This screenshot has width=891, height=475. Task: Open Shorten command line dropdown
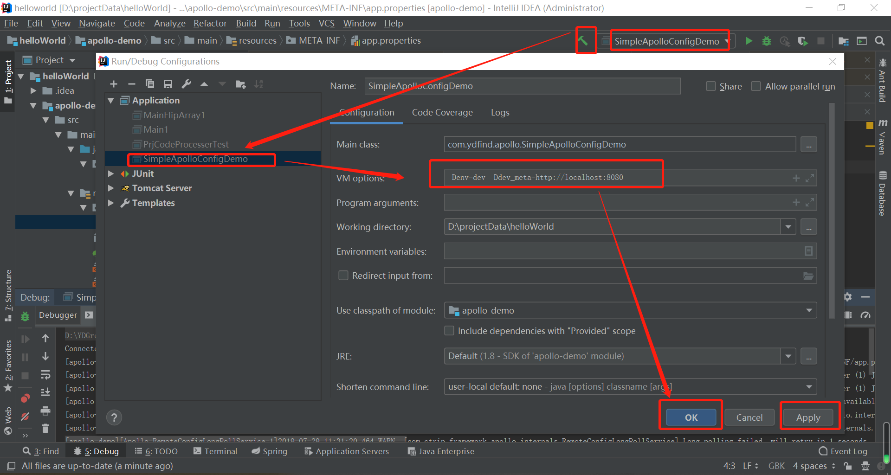coord(809,387)
